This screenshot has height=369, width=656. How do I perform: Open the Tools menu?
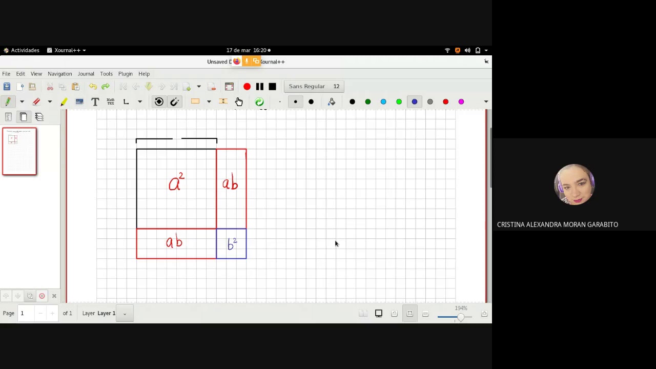[x=106, y=74]
